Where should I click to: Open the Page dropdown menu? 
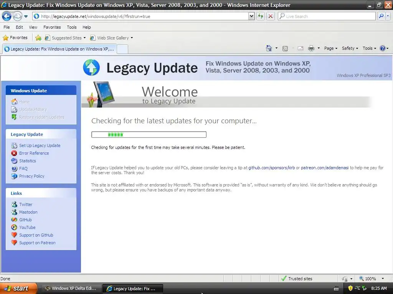click(x=330, y=48)
